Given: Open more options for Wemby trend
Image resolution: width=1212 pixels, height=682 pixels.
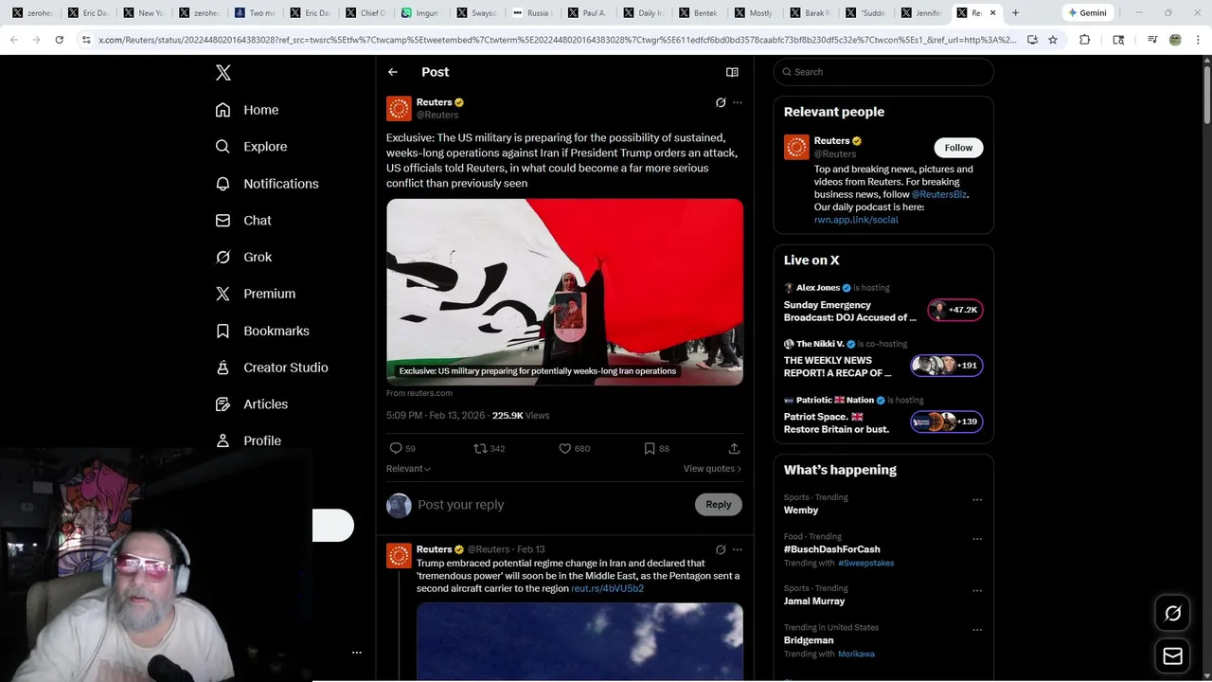Looking at the screenshot, I should (977, 499).
